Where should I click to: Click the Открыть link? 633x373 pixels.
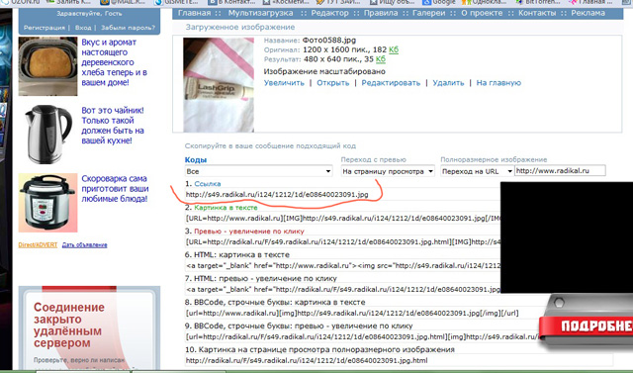tap(332, 83)
